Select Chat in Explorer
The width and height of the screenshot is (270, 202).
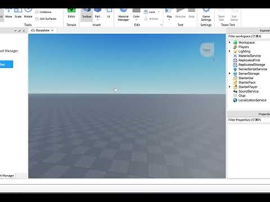(242, 96)
